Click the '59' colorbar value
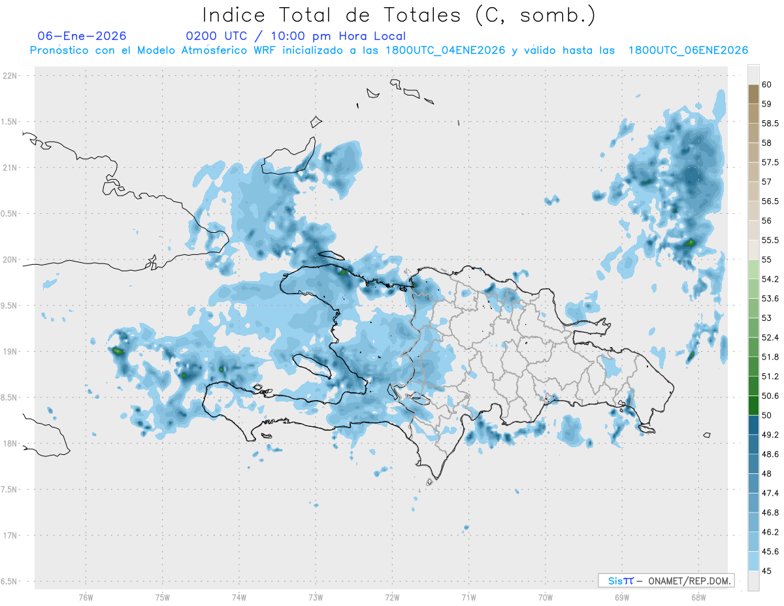Screen dimensions: 784x606 [766, 104]
